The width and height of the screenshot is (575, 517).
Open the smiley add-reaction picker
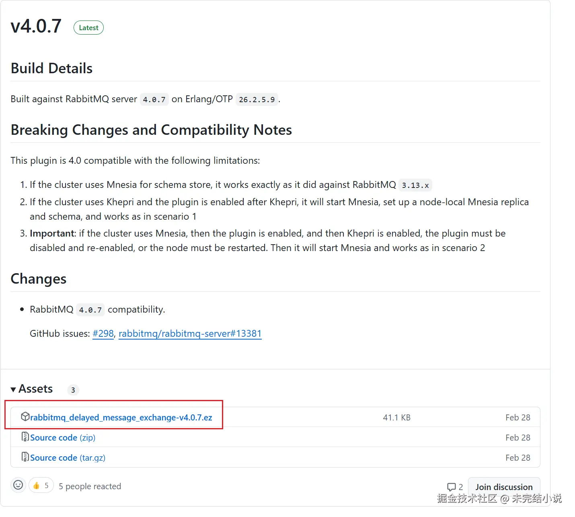pyautogui.click(x=18, y=485)
